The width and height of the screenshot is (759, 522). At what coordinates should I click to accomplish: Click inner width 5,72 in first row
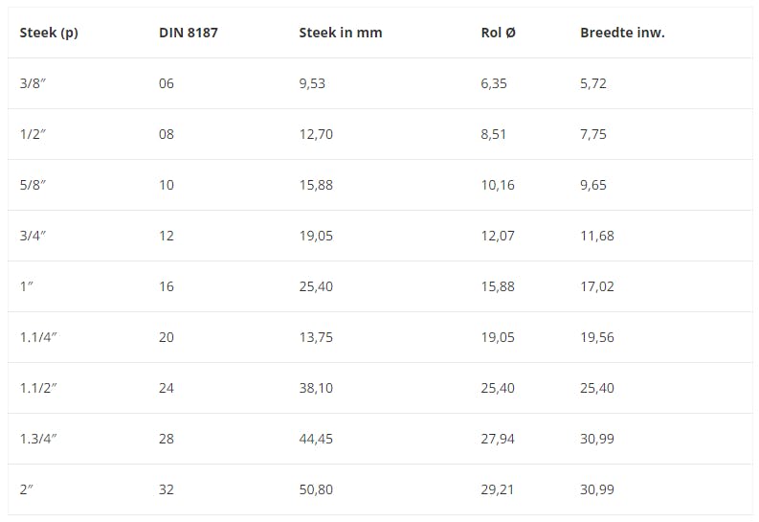(593, 83)
